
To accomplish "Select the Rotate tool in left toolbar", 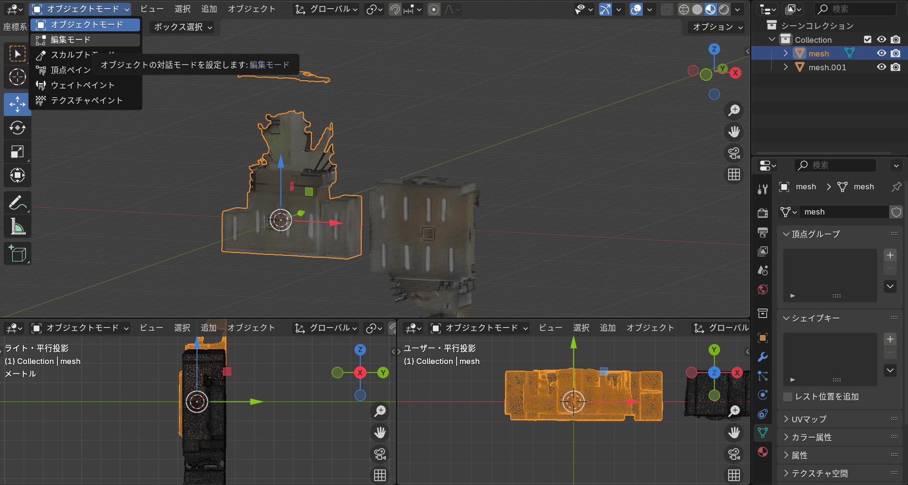I will [x=18, y=128].
